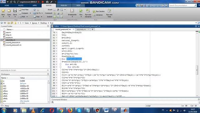Screen dimensions: 200x113
Task: Take a Bandicam screenshot with camera icon
Action: (47, 2)
